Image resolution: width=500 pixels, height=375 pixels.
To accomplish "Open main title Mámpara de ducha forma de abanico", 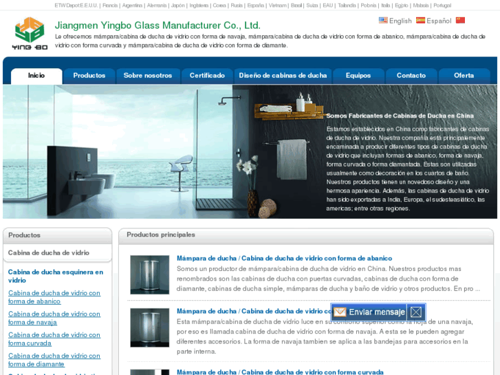I will 285,258.
